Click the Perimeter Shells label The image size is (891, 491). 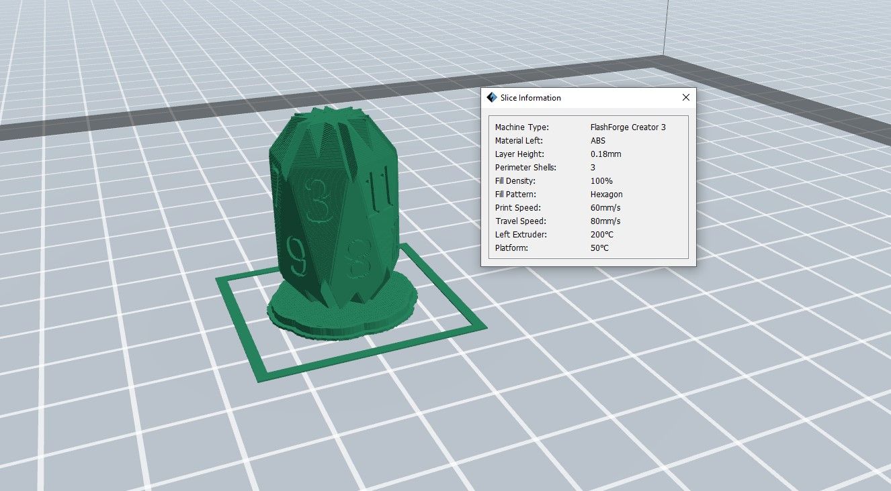point(525,168)
